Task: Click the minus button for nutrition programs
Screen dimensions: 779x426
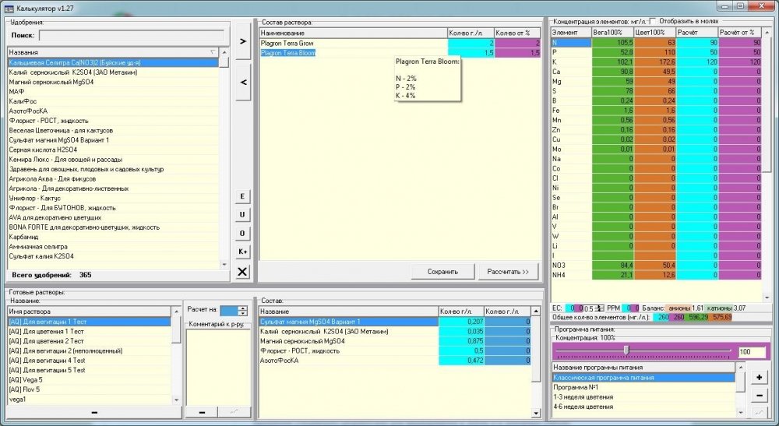Action: [759, 396]
